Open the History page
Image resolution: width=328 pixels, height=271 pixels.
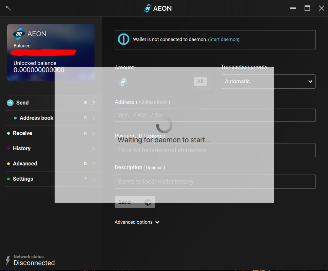(x=54, y=149)
